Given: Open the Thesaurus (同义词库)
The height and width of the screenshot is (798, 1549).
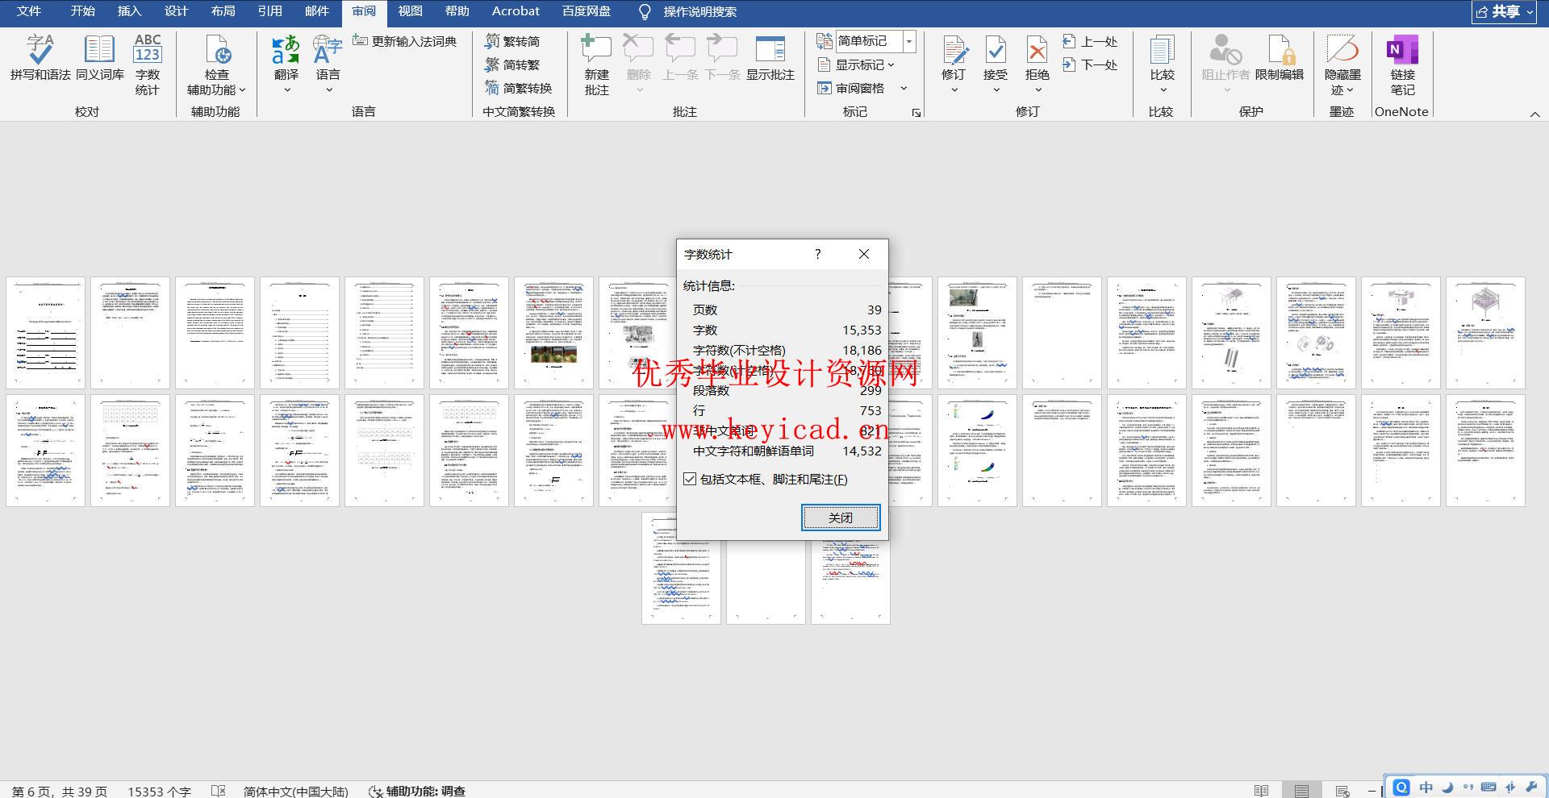Looking at the screenshot, I should click(99, 58).
